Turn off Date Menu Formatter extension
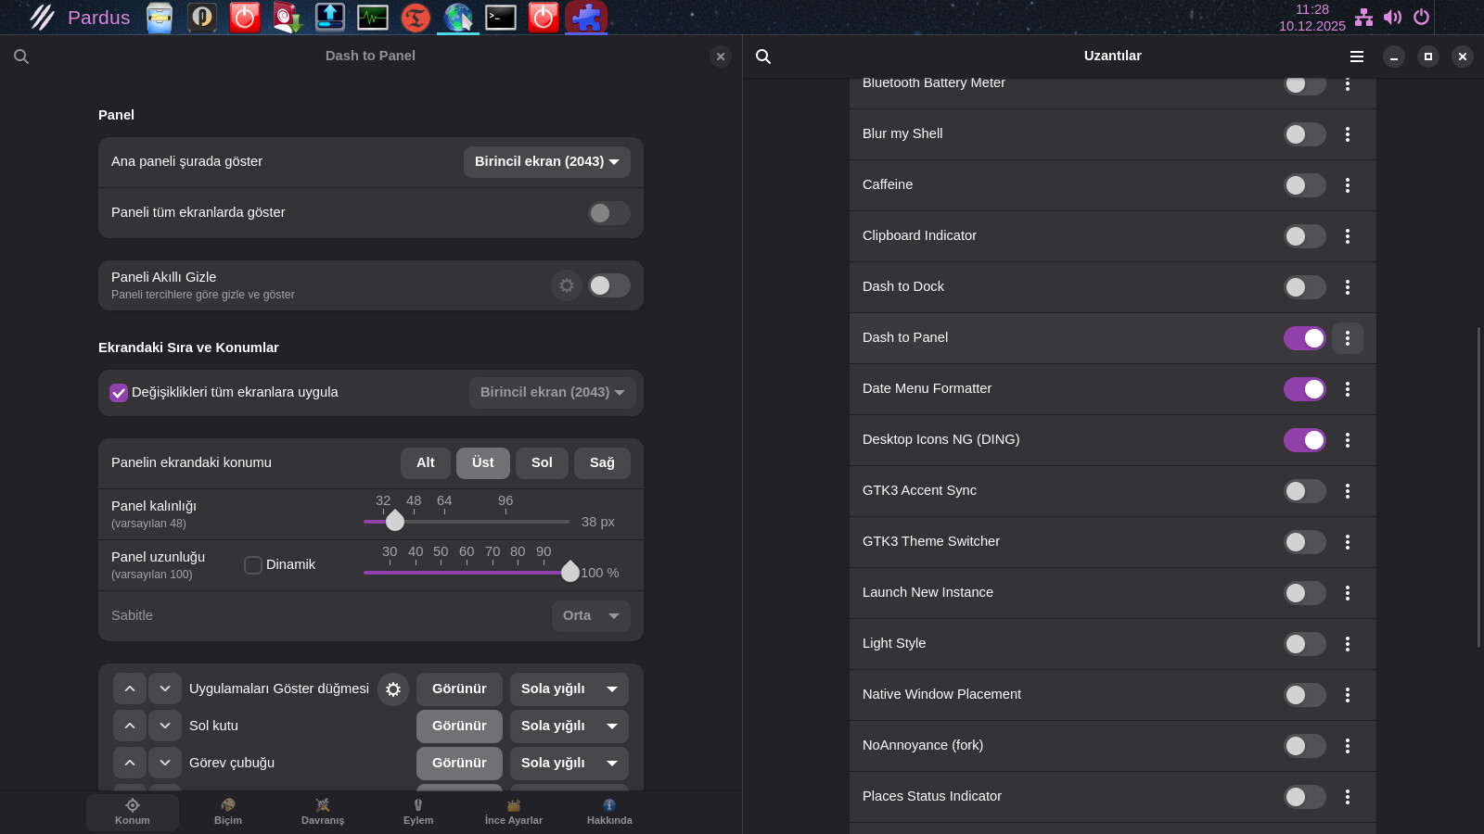The image size is (1484, 834). [x=1304, y=389]
